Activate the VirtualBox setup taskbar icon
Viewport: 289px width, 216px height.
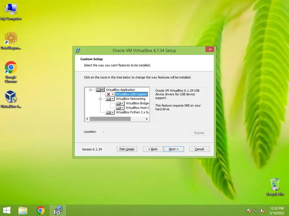pos(58,210)
